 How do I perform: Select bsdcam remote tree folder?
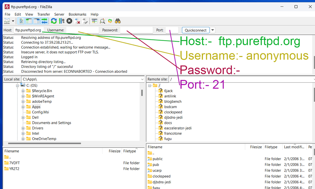click(x=170, y=107)
